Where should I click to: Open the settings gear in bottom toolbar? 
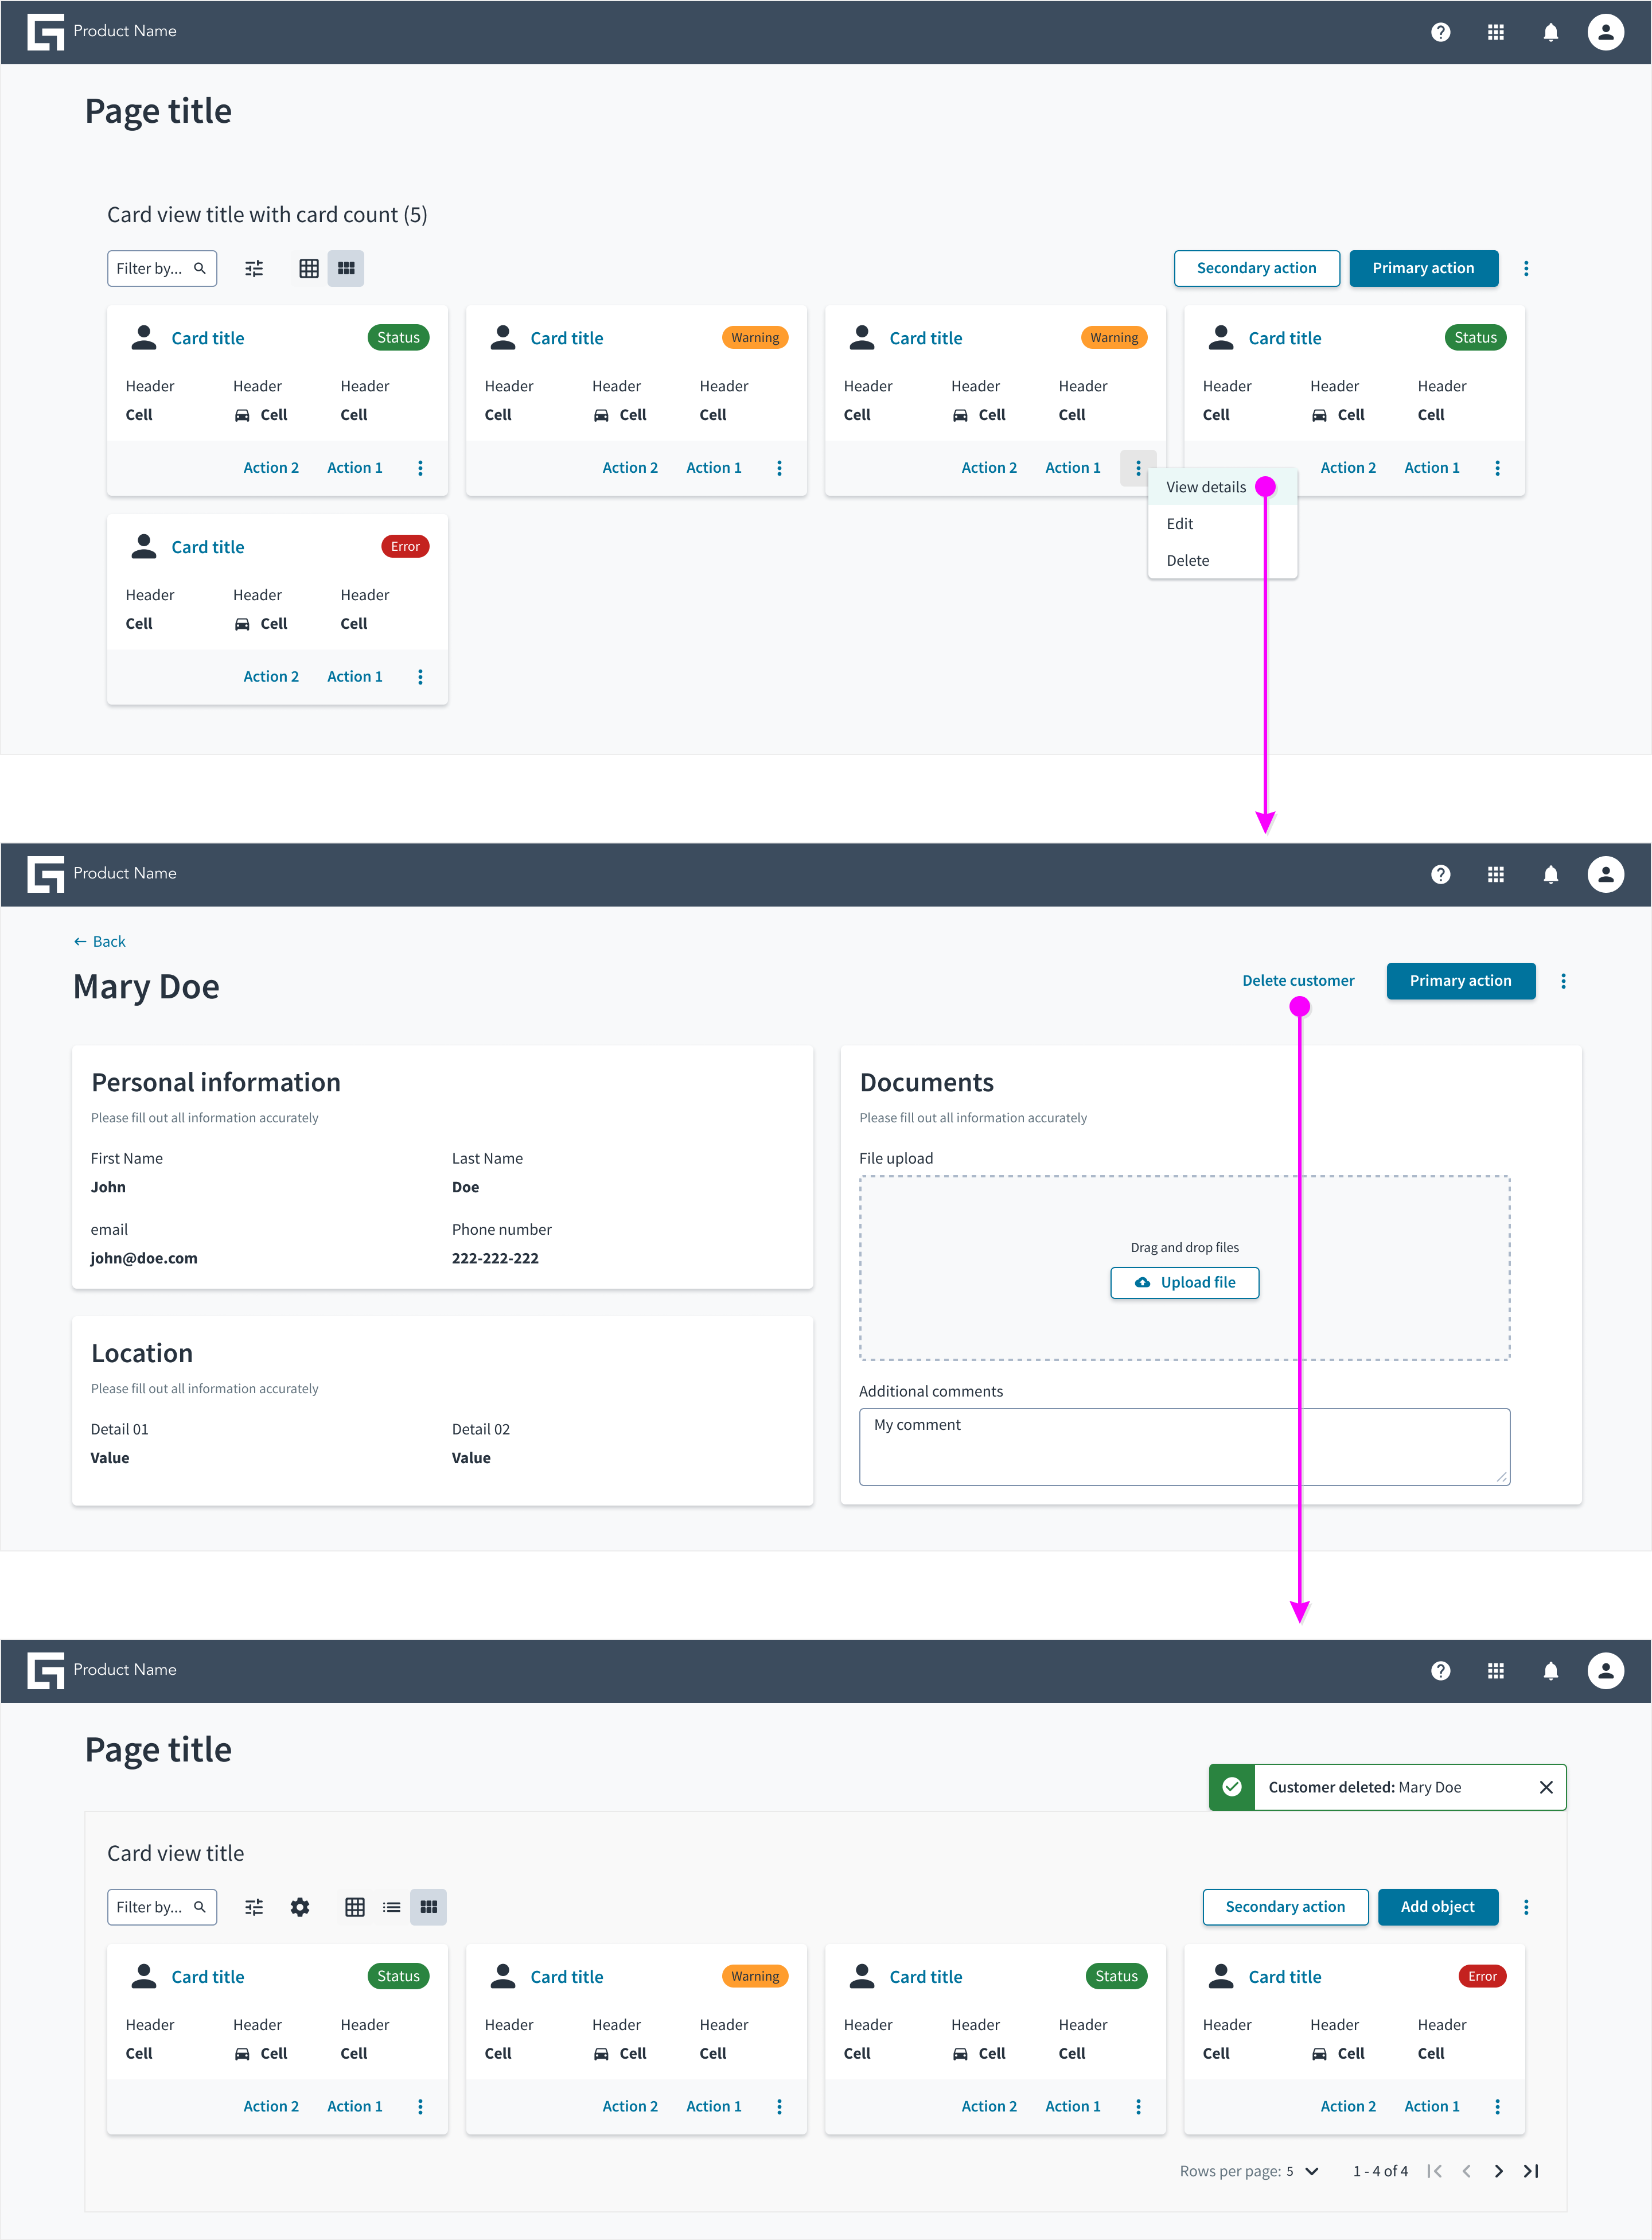299,1907
